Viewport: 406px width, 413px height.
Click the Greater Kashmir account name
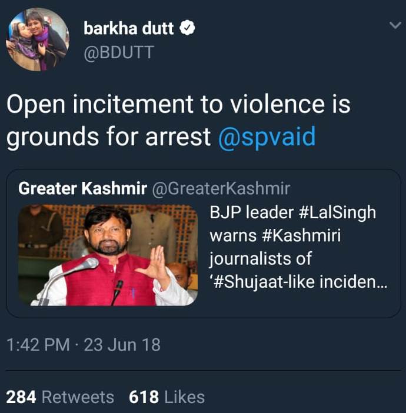click(x=82, y=189)
